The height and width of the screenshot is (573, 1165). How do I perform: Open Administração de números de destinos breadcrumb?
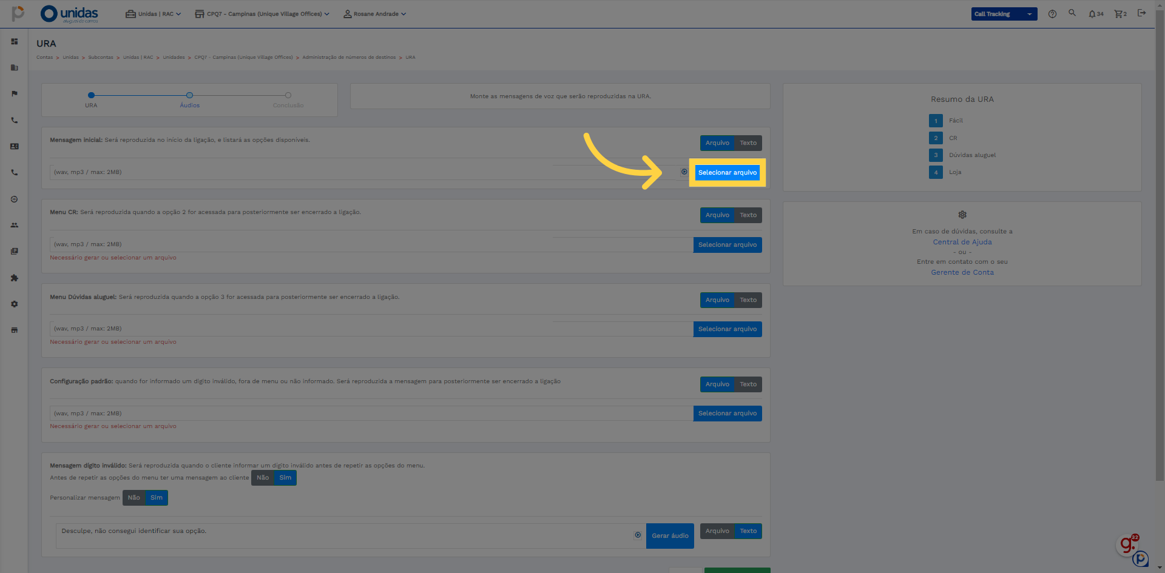click(349, 58)
